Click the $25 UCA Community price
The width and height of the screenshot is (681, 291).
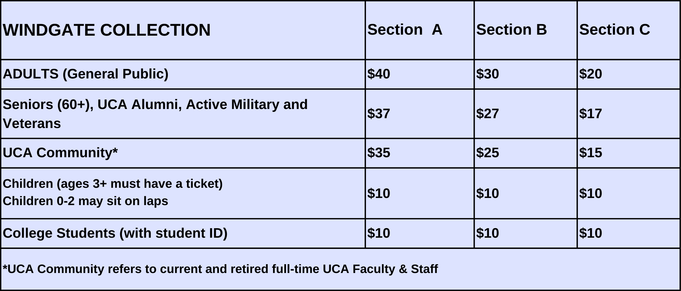pos(487,153)
